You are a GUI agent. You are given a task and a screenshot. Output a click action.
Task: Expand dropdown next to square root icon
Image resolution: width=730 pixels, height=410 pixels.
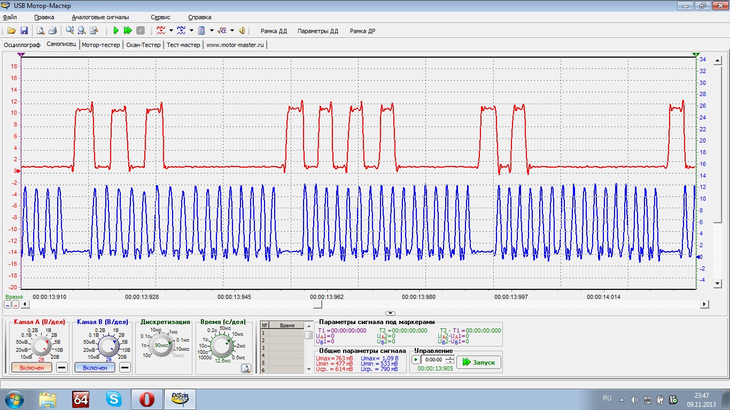tap(232, 31)
